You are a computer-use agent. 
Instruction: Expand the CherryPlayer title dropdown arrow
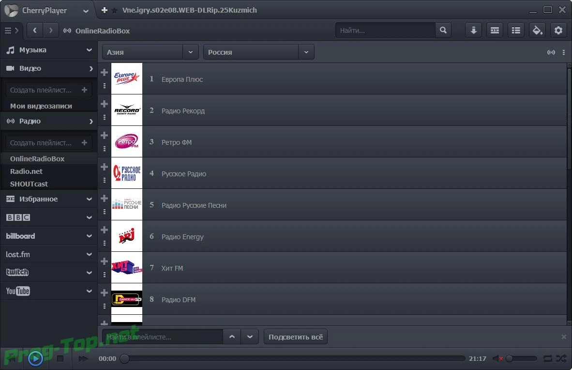point(86,11)
